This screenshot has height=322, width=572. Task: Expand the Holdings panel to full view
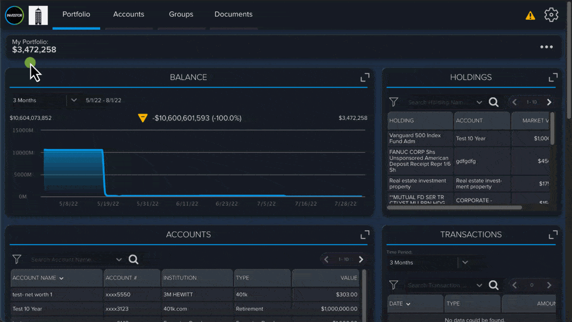[553, 78]
